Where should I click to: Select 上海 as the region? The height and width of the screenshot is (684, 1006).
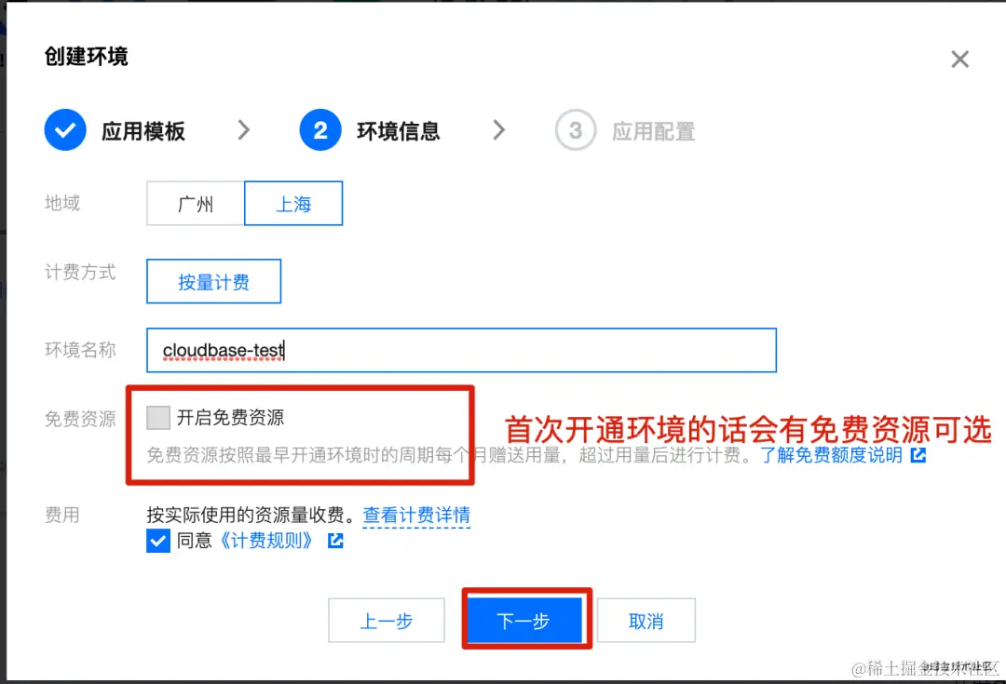293,204
